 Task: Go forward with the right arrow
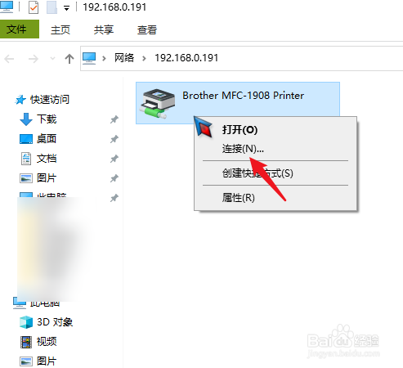(34, 59)
